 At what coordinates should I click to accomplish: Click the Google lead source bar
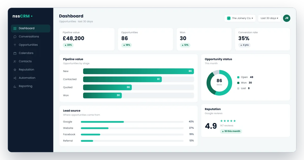click(102, 122)
